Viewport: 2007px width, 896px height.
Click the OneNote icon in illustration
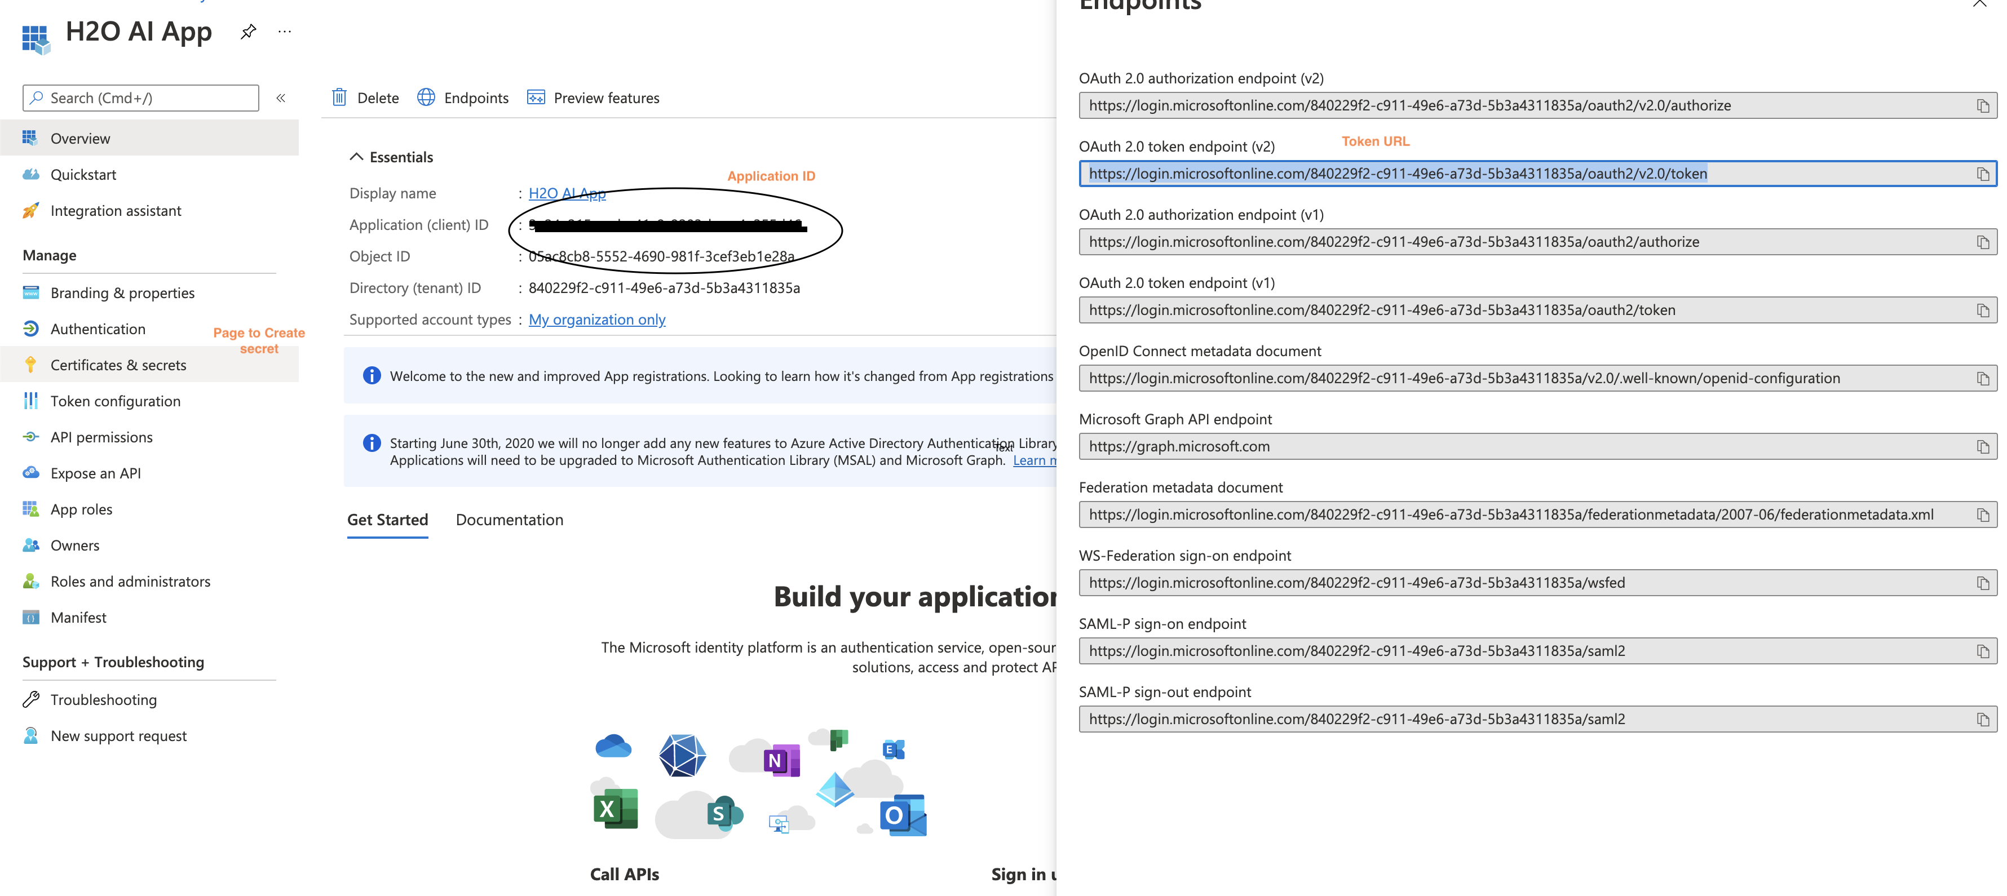point(781,760)
